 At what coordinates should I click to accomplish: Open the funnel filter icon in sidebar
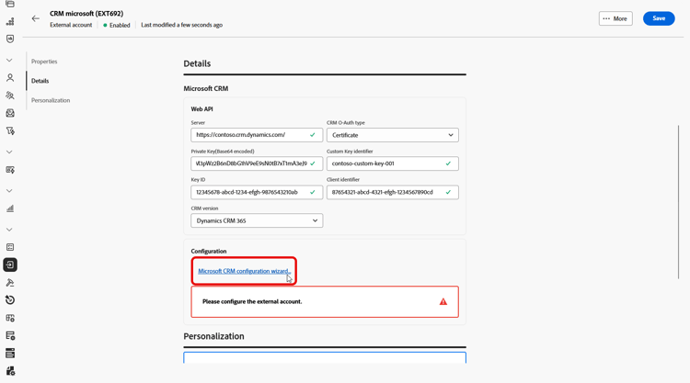[x=10, y=131]
